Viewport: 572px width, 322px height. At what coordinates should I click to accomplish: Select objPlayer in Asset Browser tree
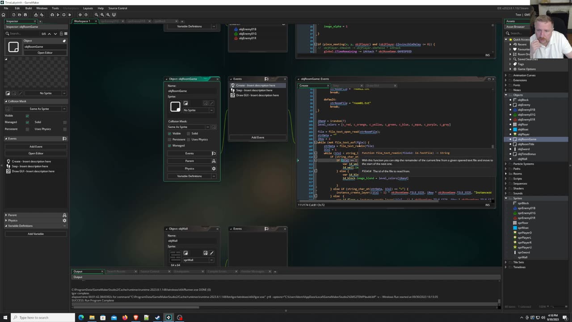tap(524, 134)
